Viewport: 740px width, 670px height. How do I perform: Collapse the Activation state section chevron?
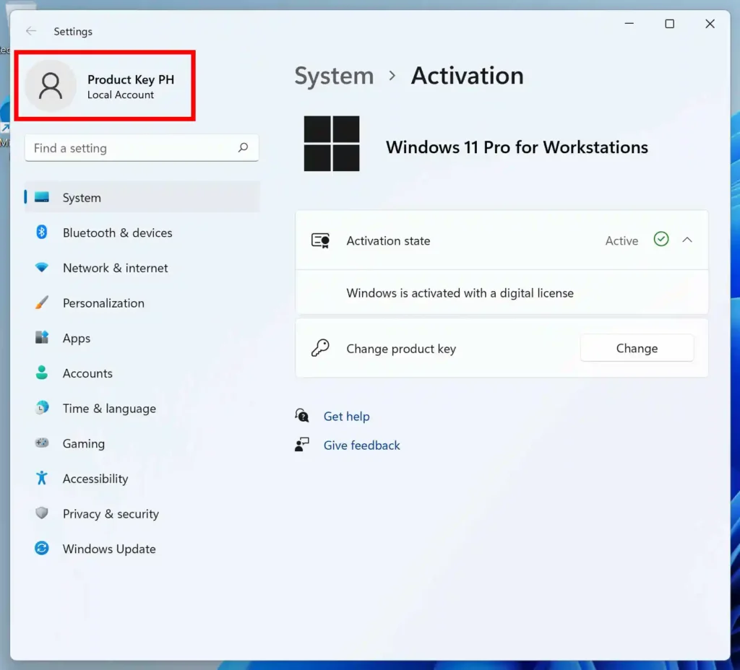pyautogui.click(x=687, y=240)
